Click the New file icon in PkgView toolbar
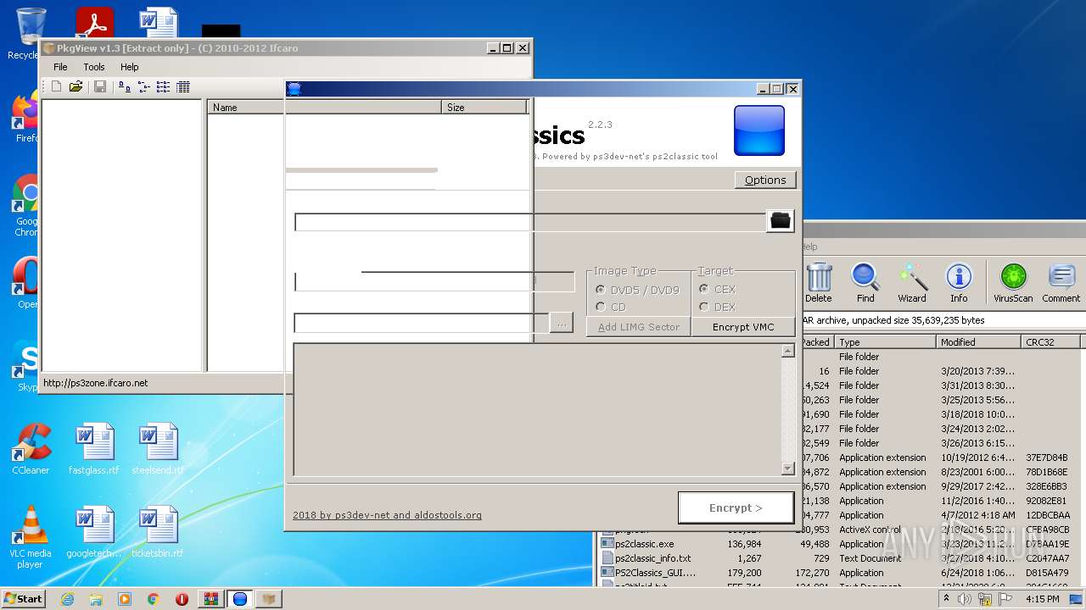 (x=56, y=86)
